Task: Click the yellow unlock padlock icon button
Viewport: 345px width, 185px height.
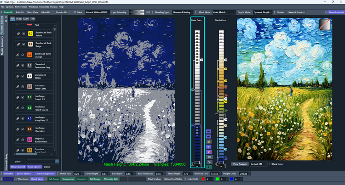Action: tap(208, 142)
